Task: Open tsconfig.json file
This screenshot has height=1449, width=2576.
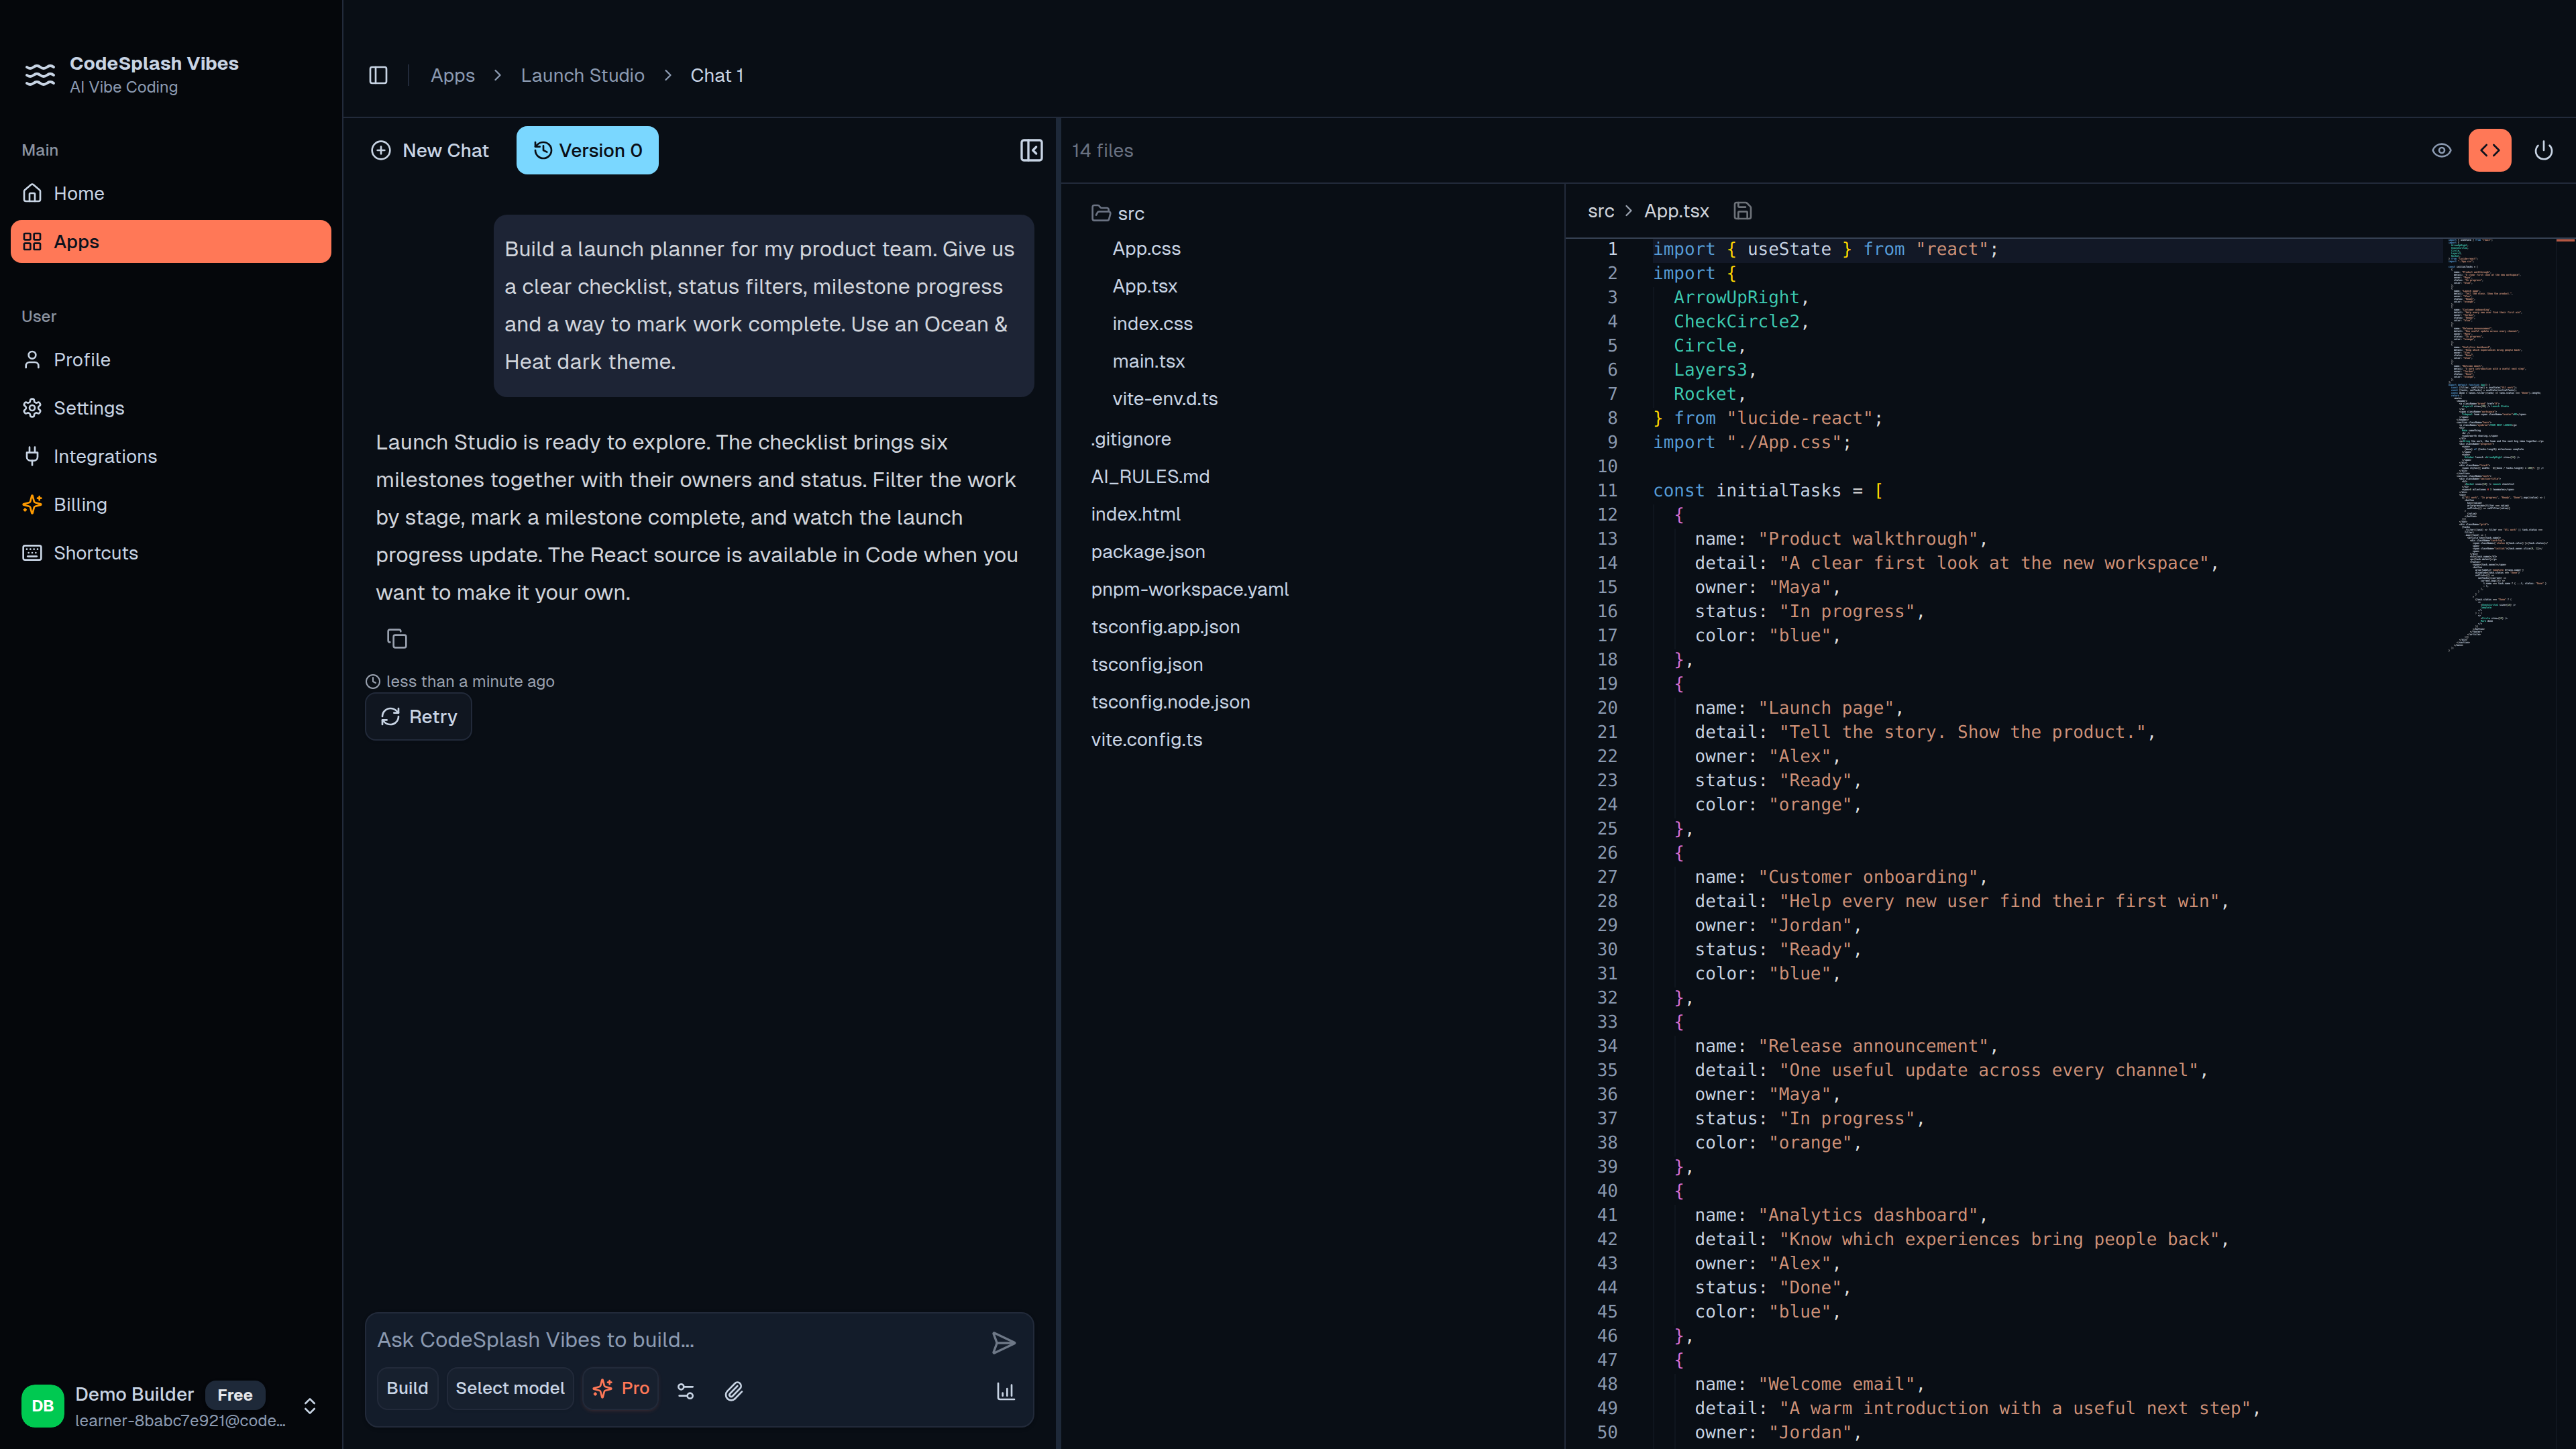Action: click(x=1146, y=664)
